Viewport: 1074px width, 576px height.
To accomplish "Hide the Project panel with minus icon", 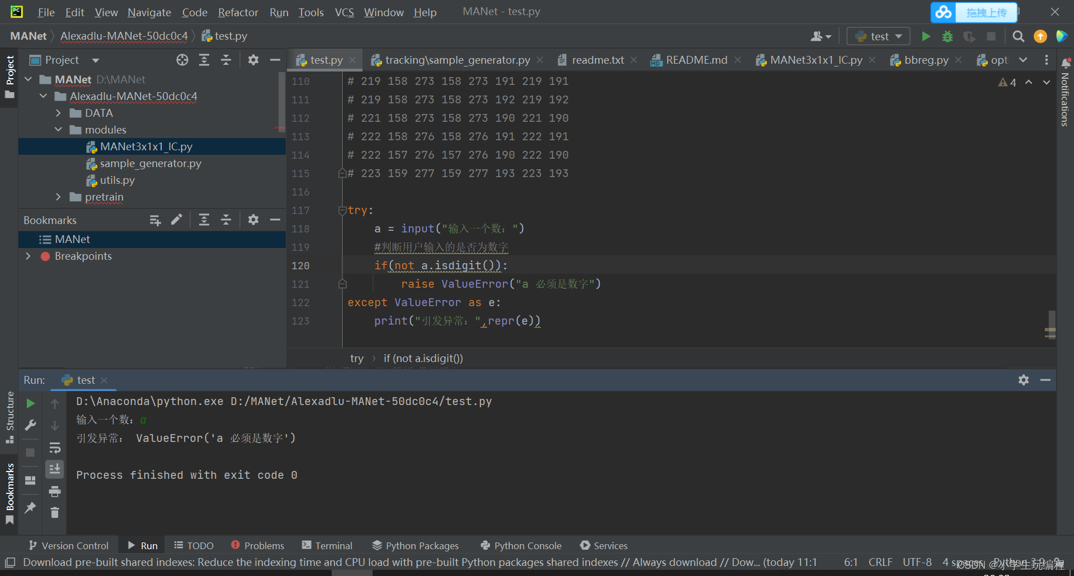I will point(275,60).
